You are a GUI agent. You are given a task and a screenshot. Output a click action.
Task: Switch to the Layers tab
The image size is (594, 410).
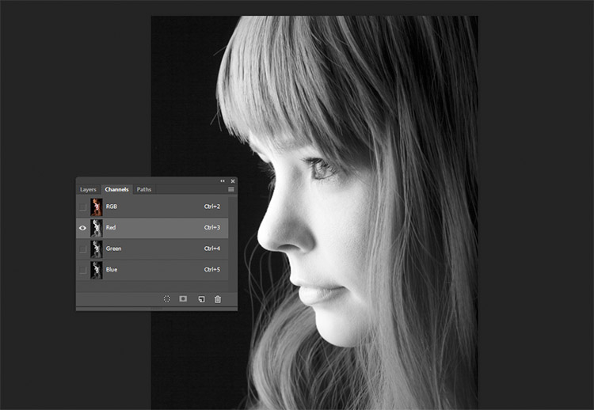[88, 189]
